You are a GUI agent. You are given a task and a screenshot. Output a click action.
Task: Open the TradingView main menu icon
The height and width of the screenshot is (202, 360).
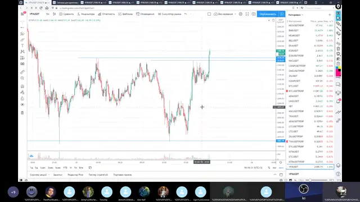(22, 14)
